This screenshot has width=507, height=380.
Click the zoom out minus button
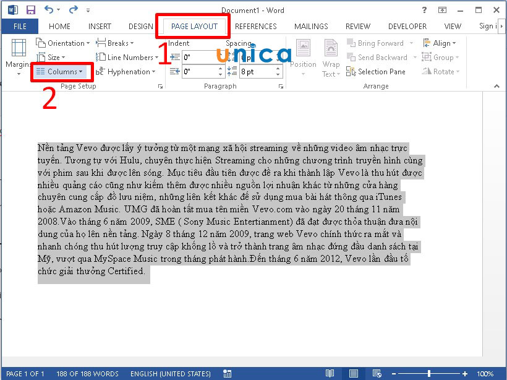pos(394,374)
